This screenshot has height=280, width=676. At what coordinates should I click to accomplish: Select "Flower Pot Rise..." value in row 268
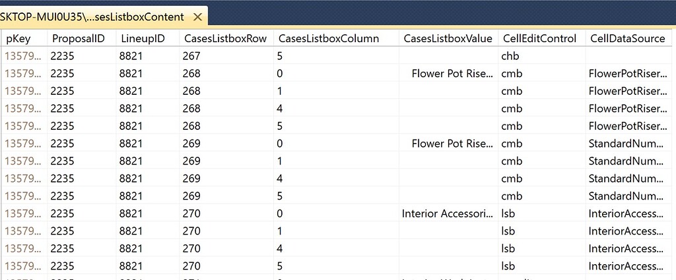click(x=452, y=74)
